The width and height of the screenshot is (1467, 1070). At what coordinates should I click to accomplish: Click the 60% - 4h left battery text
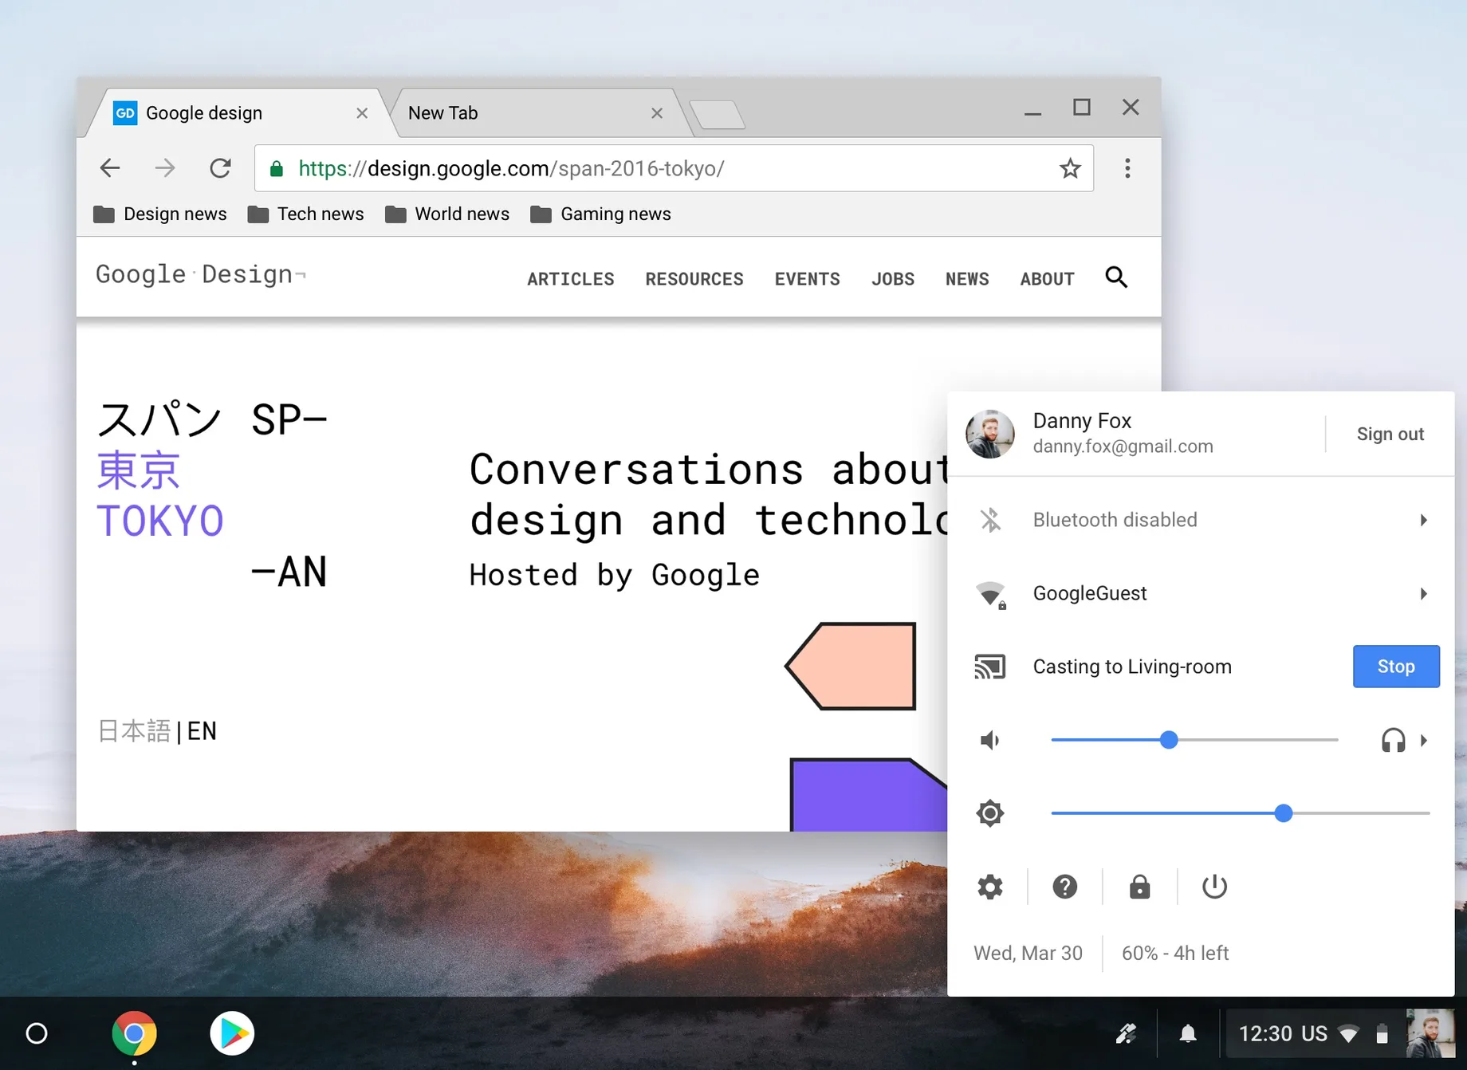tap(1175, 954)
